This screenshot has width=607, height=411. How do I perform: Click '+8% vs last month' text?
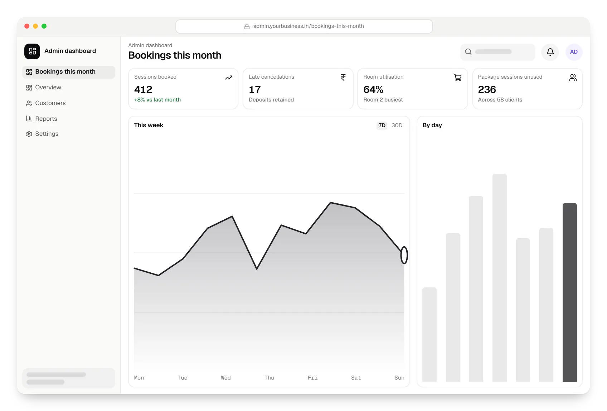pos(157,100)
